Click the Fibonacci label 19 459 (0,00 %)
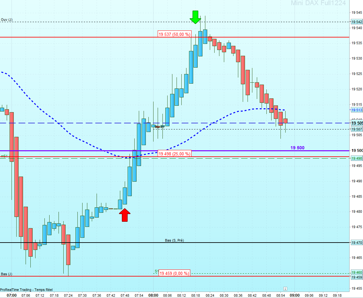The image size is (363, 298). click(x=174, y=273)
